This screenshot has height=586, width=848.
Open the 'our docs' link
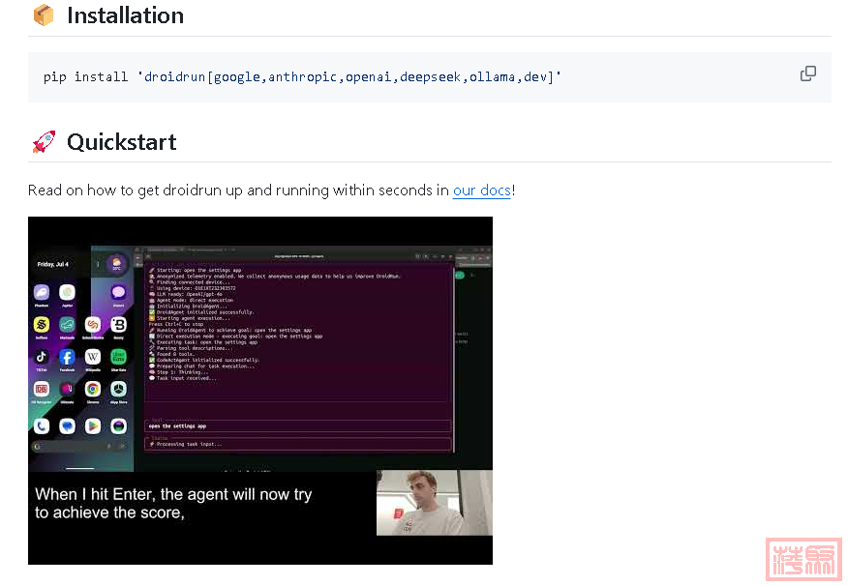point(481,190)
